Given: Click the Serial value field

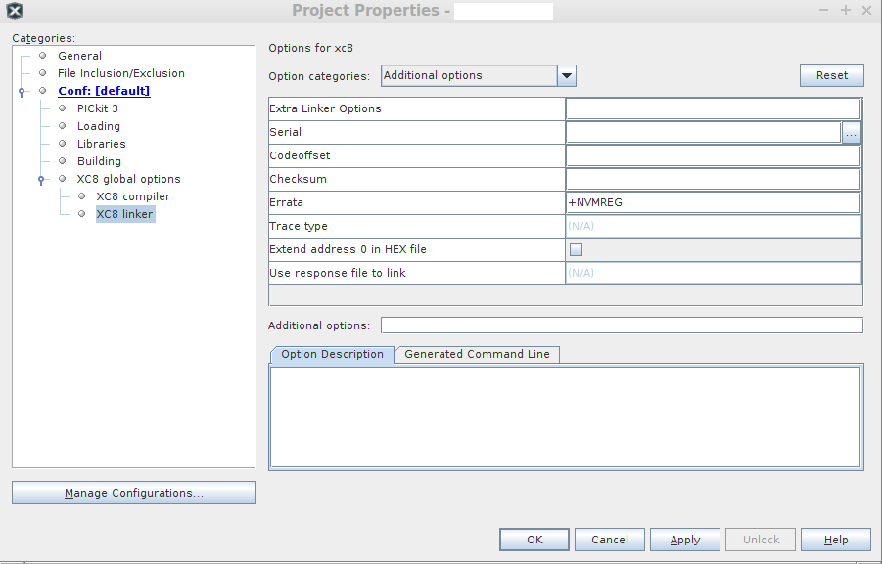Looking at the screenshot, I should pyautogui.click(x=704, y=132).
